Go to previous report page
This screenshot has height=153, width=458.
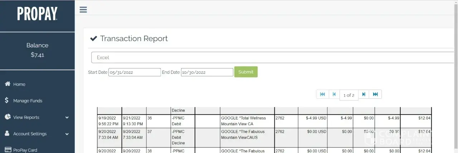coord(334,94)
